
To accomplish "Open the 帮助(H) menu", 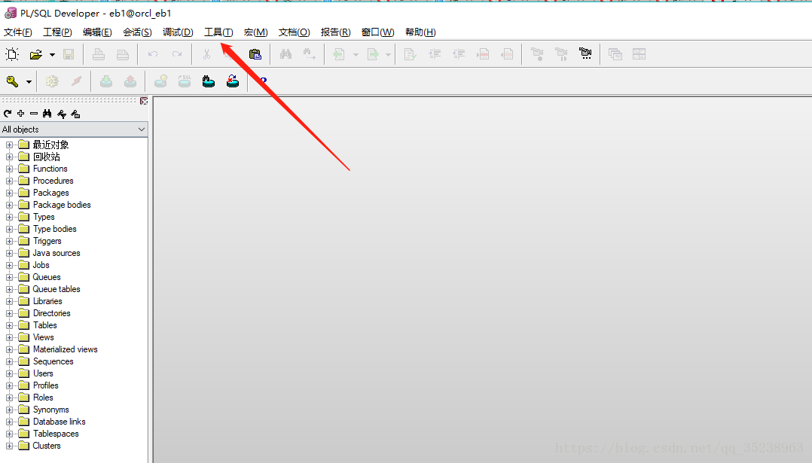I will (420, 32).
